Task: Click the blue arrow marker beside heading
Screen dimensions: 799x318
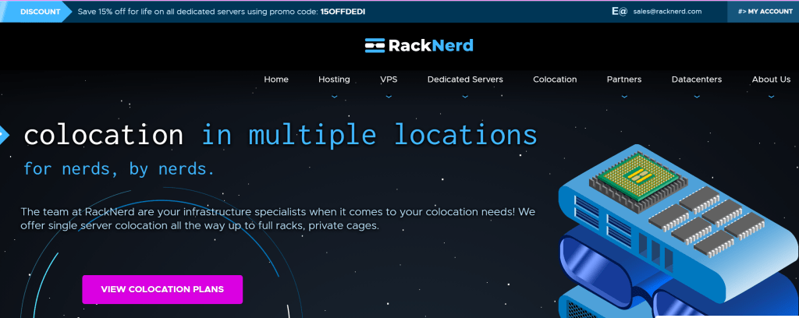Action: click(x=4, y=135)
